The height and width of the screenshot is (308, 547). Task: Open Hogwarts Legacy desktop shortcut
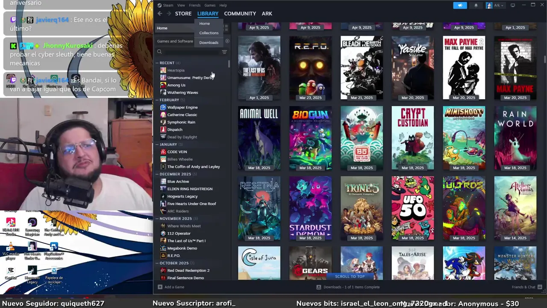32,275
